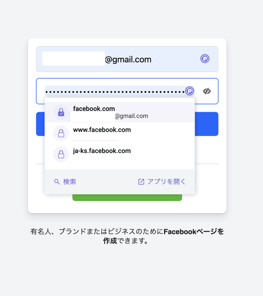Image resolution: width=263 pixels, height=296 pixels.
Task: Click the lock icon beside facebook.com
Action: coord(61,112)
